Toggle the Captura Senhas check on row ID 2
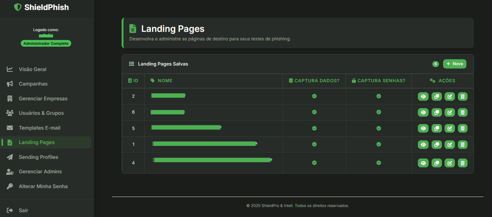Screen dimensions: 492x217 coord(378,96)
